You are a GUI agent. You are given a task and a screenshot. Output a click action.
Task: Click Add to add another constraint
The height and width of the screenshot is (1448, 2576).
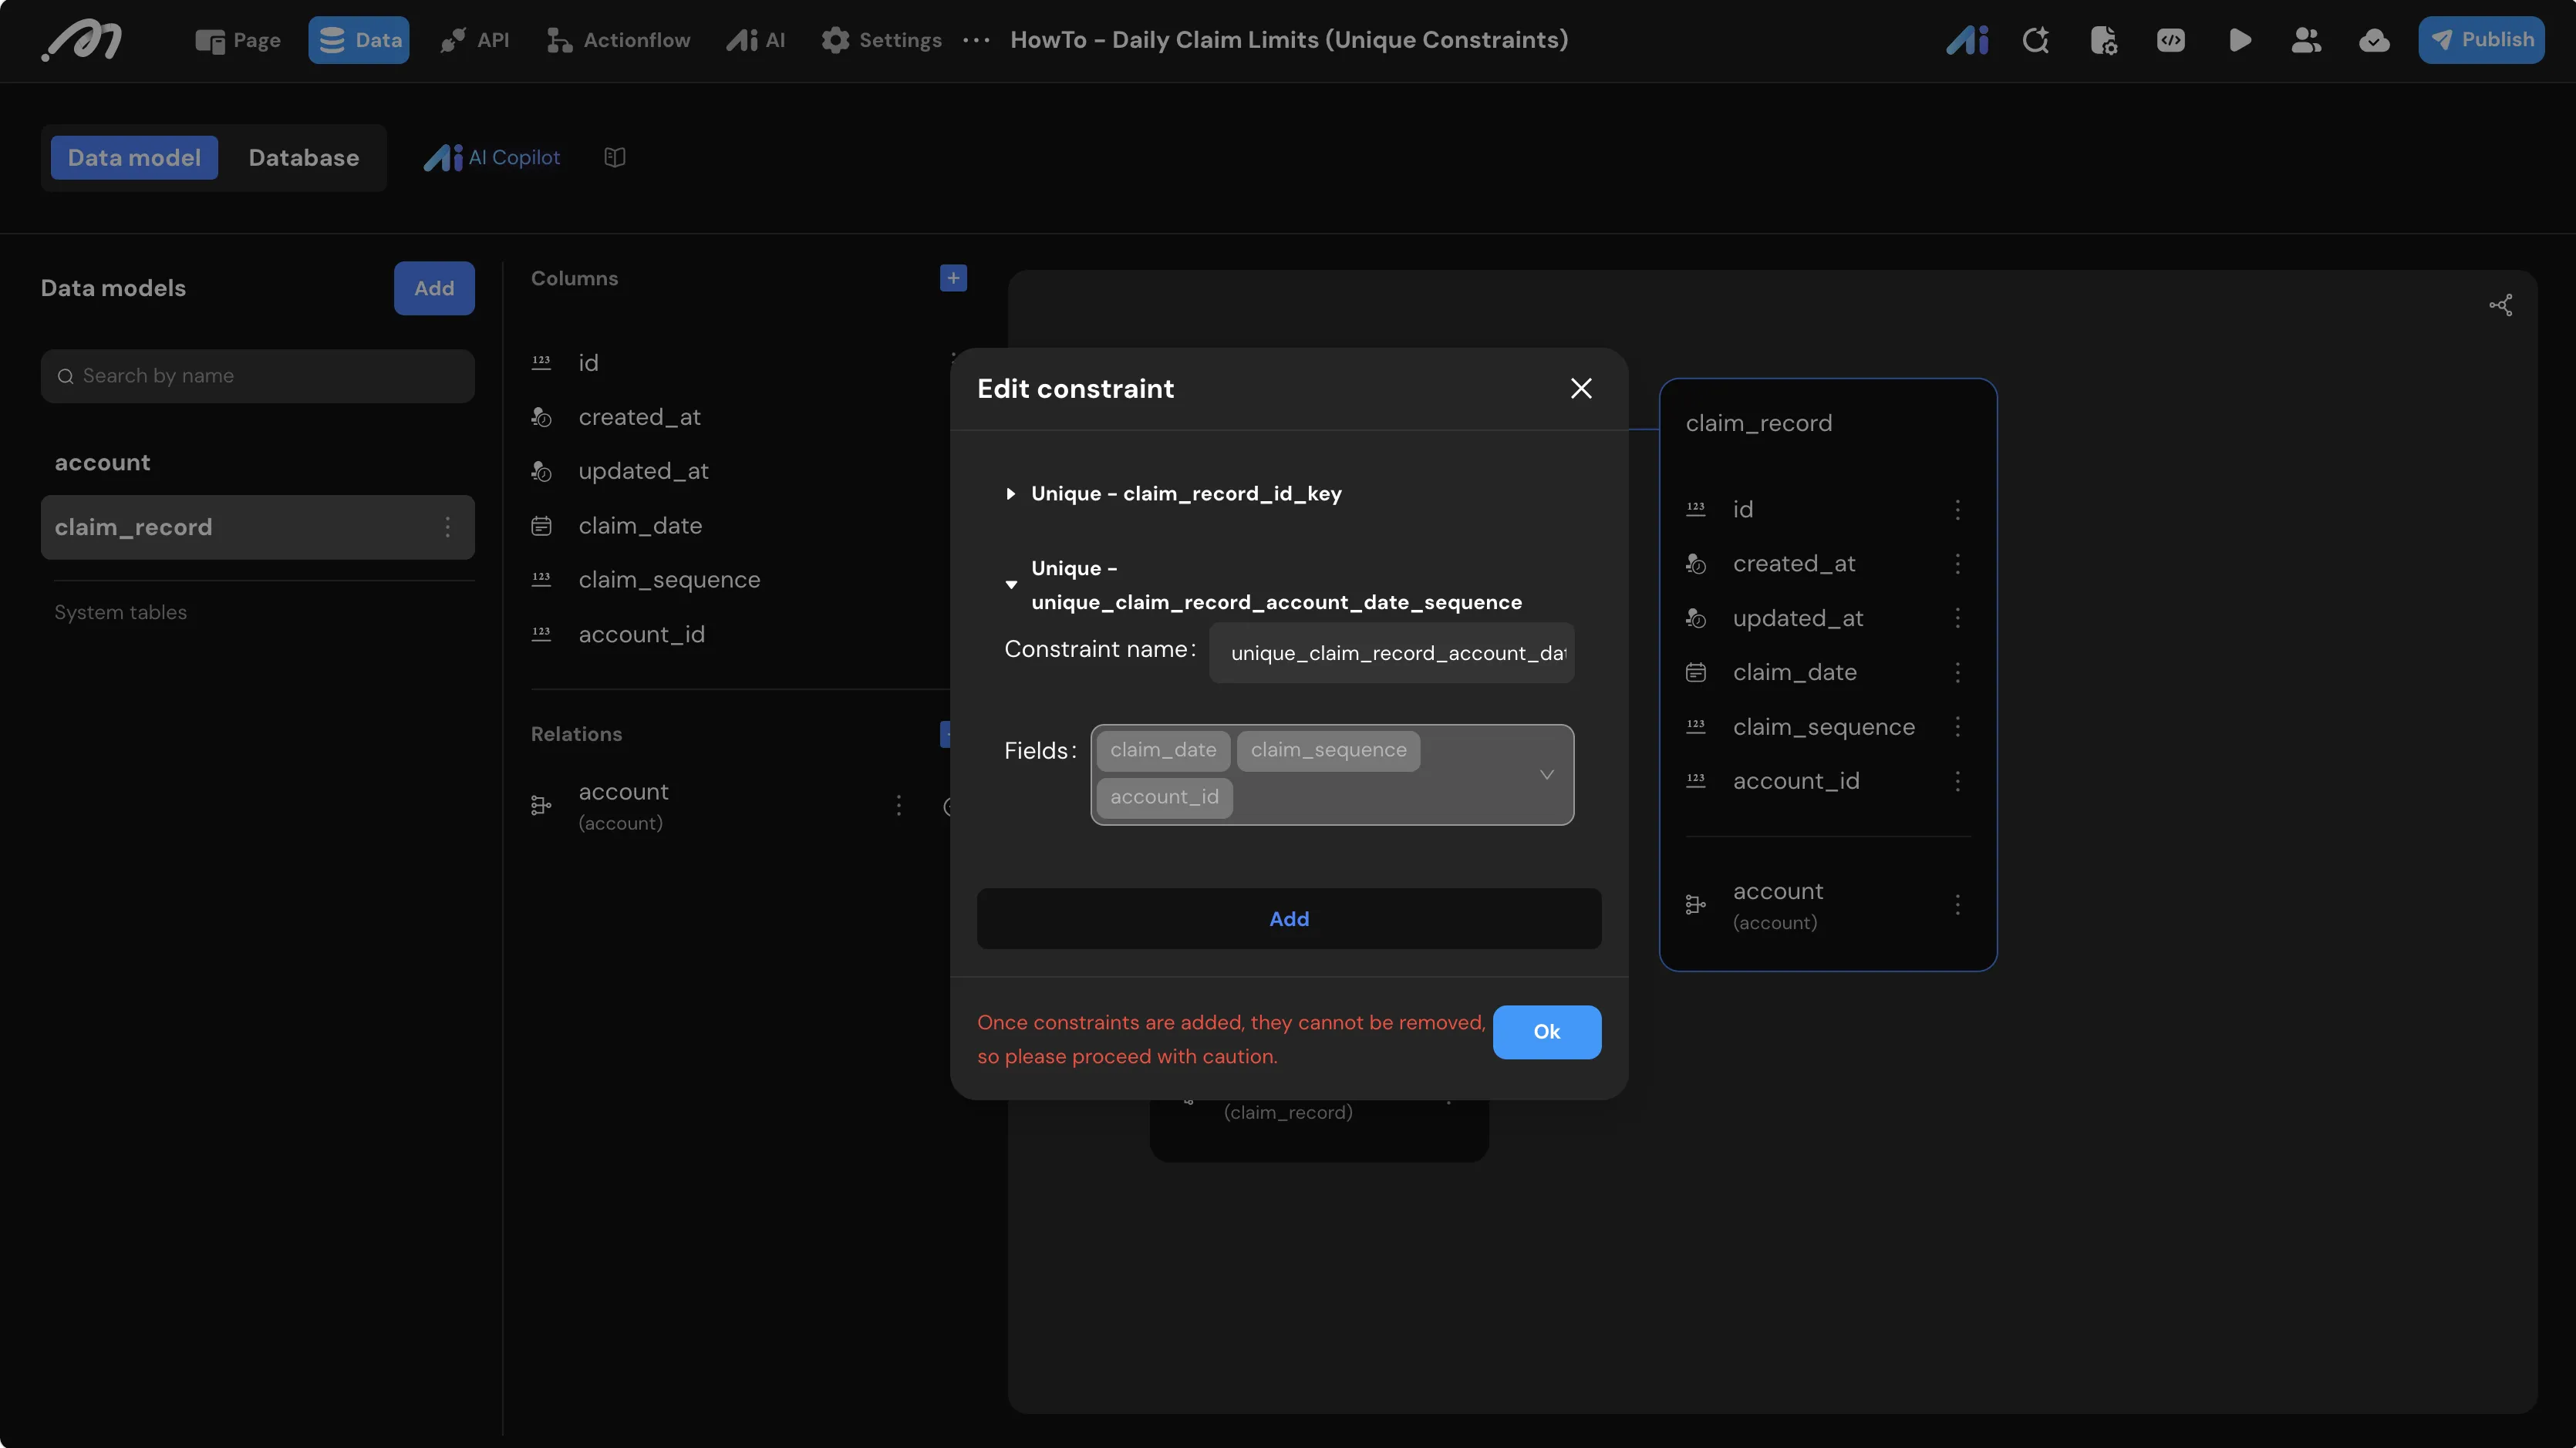1289,919
